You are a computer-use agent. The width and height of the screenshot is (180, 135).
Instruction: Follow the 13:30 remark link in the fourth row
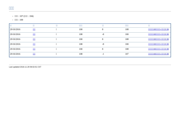click(158, 44)
